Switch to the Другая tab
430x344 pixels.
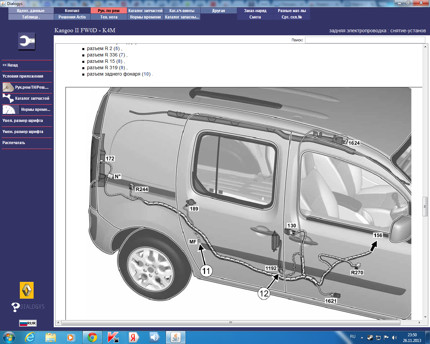pos(219,11)
